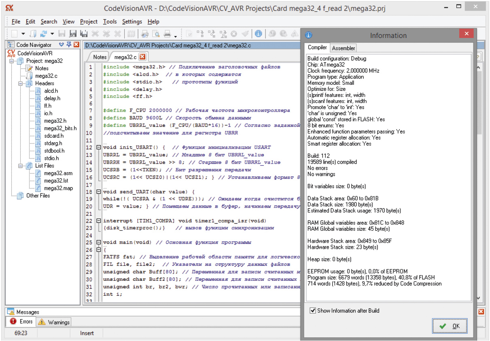Image resolution: width=490 pixels, height=341 pixels.
Task: Open the File menu
Action: click(16, 21)
